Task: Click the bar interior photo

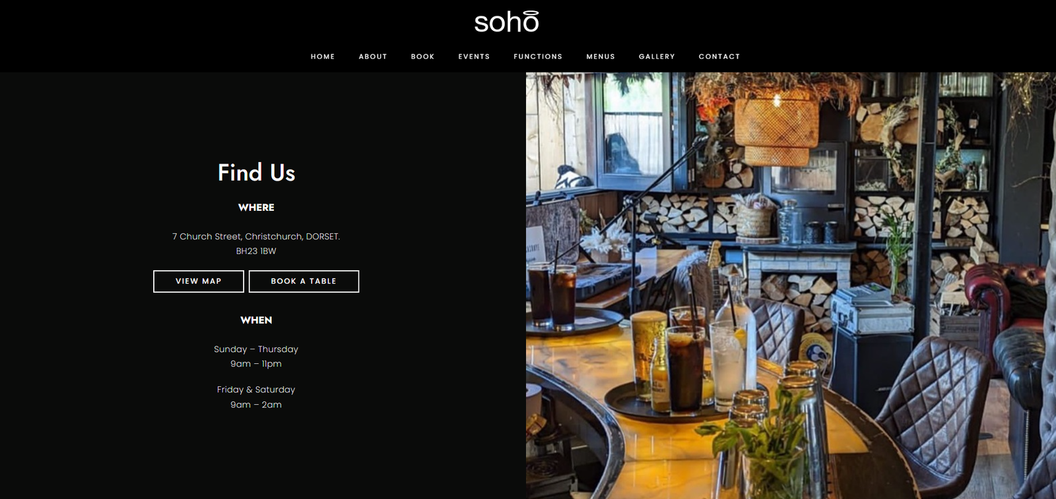Action: point(791,285)
